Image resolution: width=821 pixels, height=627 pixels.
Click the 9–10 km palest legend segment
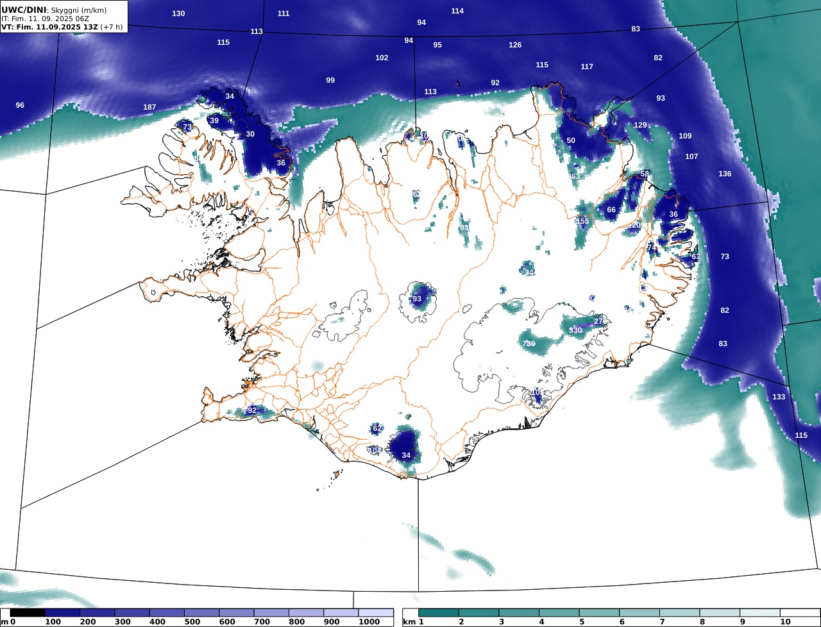(760, 613)
